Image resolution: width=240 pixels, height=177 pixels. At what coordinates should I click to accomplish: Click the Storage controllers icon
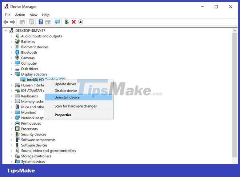(x=17, y=156)
